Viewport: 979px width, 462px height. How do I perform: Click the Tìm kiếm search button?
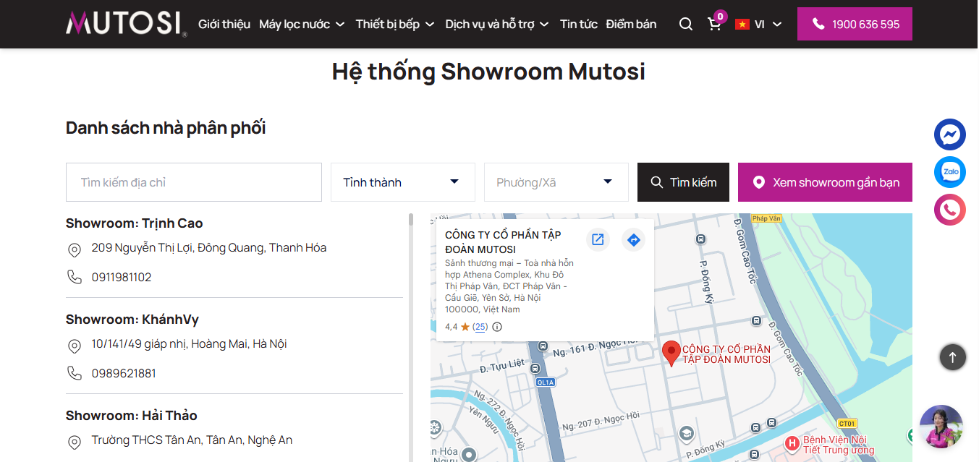click(683, 182)
